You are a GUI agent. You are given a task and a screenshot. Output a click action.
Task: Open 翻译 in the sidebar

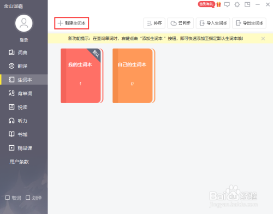[24, 66]
